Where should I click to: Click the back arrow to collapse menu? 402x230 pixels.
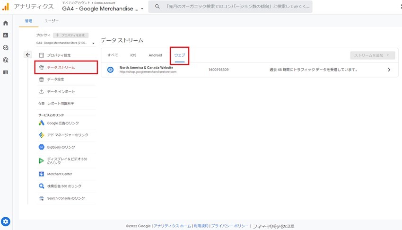point(28,55)
